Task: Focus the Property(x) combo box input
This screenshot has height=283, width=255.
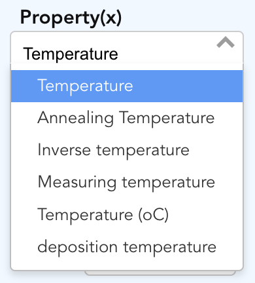Action: pos(127,48)
